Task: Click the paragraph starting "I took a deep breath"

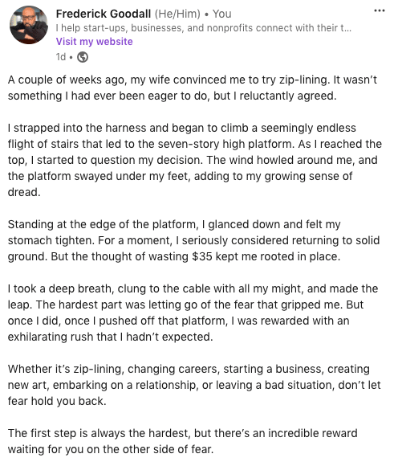Action: (x=193, y=313)
